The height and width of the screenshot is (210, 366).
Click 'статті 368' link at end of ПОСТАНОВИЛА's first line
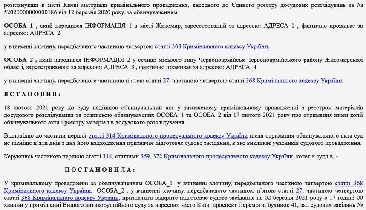pos(349,183)
